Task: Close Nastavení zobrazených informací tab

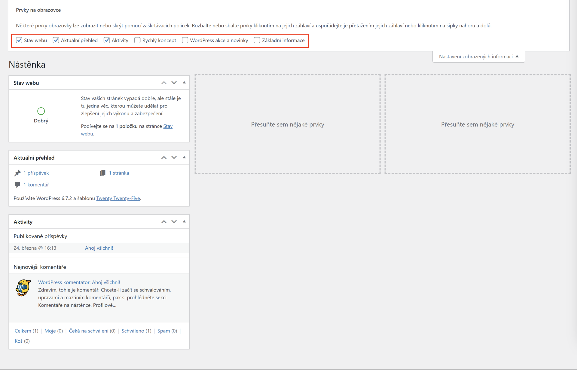Action: pos(478,57)
